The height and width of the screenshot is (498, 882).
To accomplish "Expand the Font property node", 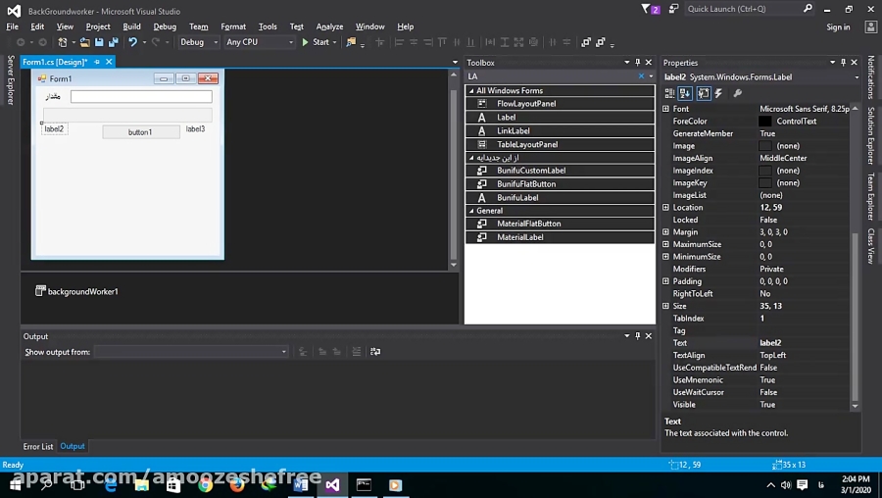I will [x=666, y=109].
